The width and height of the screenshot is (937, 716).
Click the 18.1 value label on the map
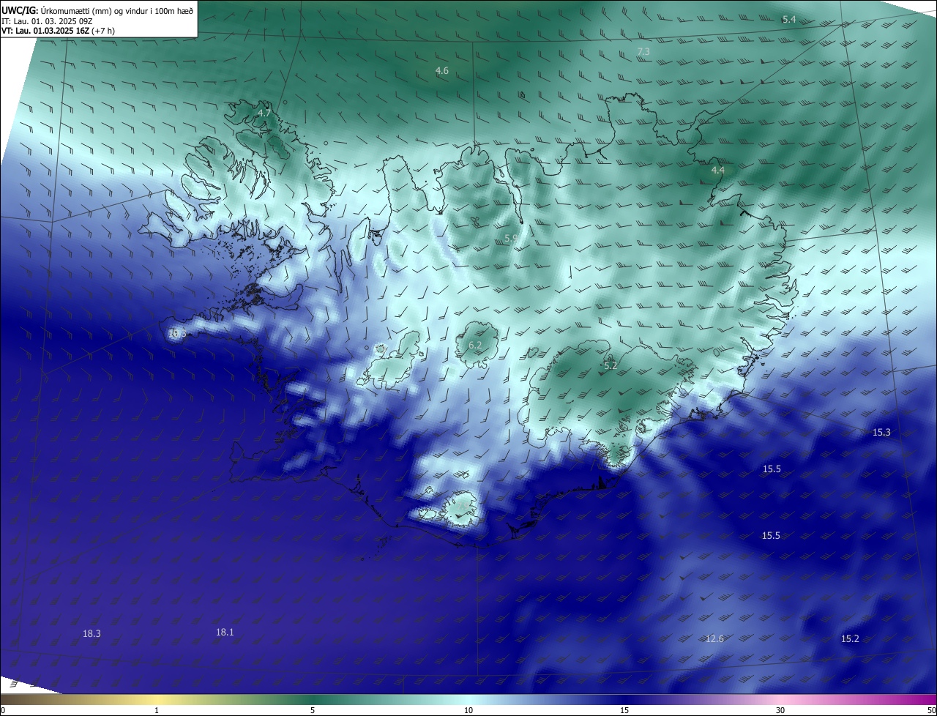tap(225, 632)
